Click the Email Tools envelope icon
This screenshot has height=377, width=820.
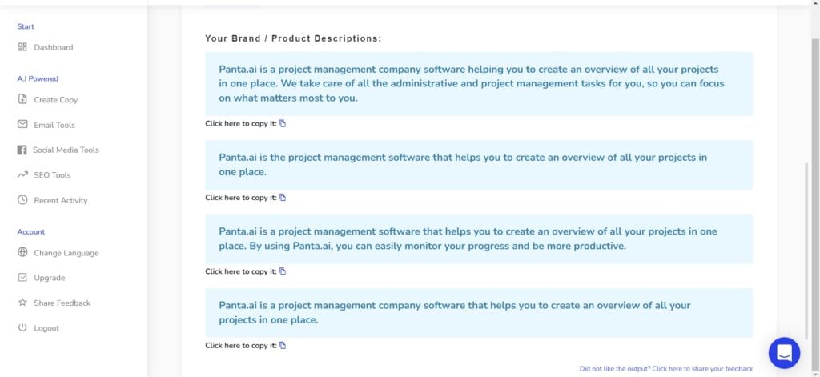[22, 124]
